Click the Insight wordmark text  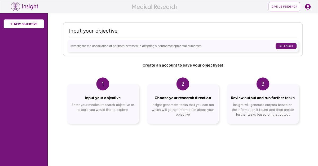(30, 7)
